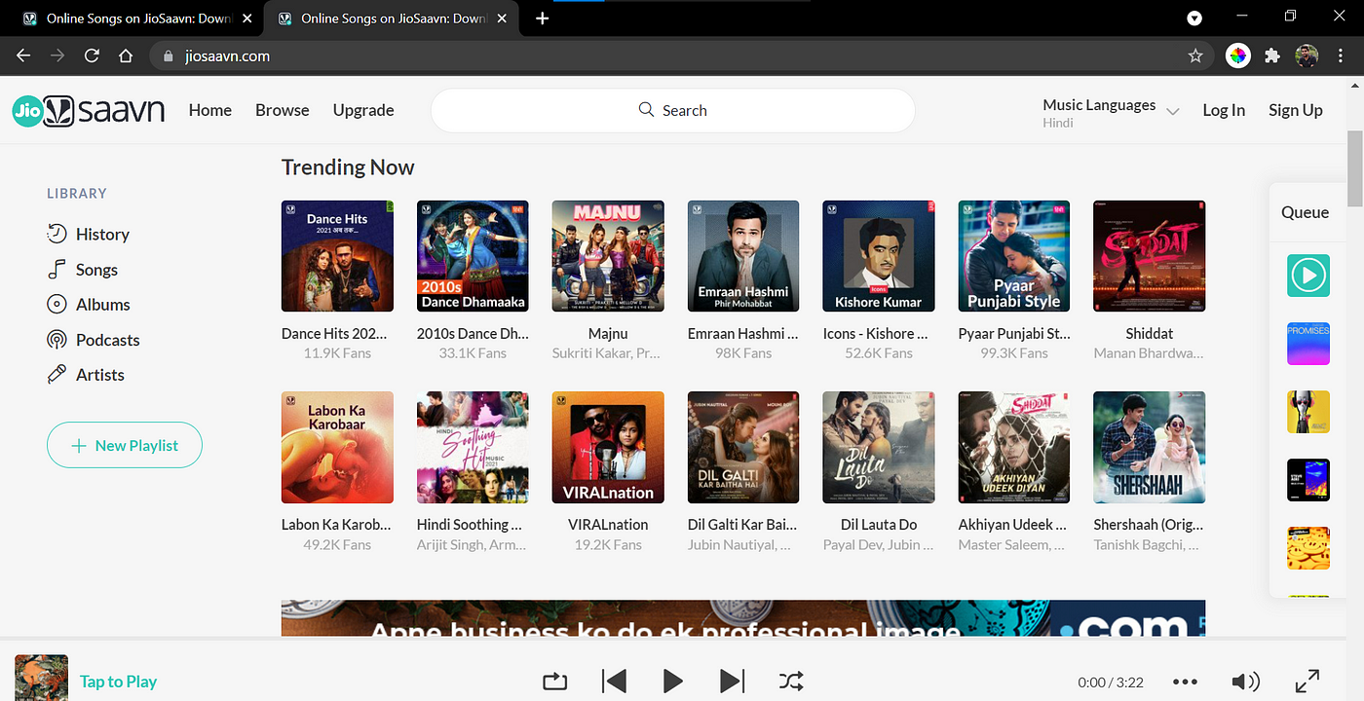Create a New Playlist

(125, 445)
